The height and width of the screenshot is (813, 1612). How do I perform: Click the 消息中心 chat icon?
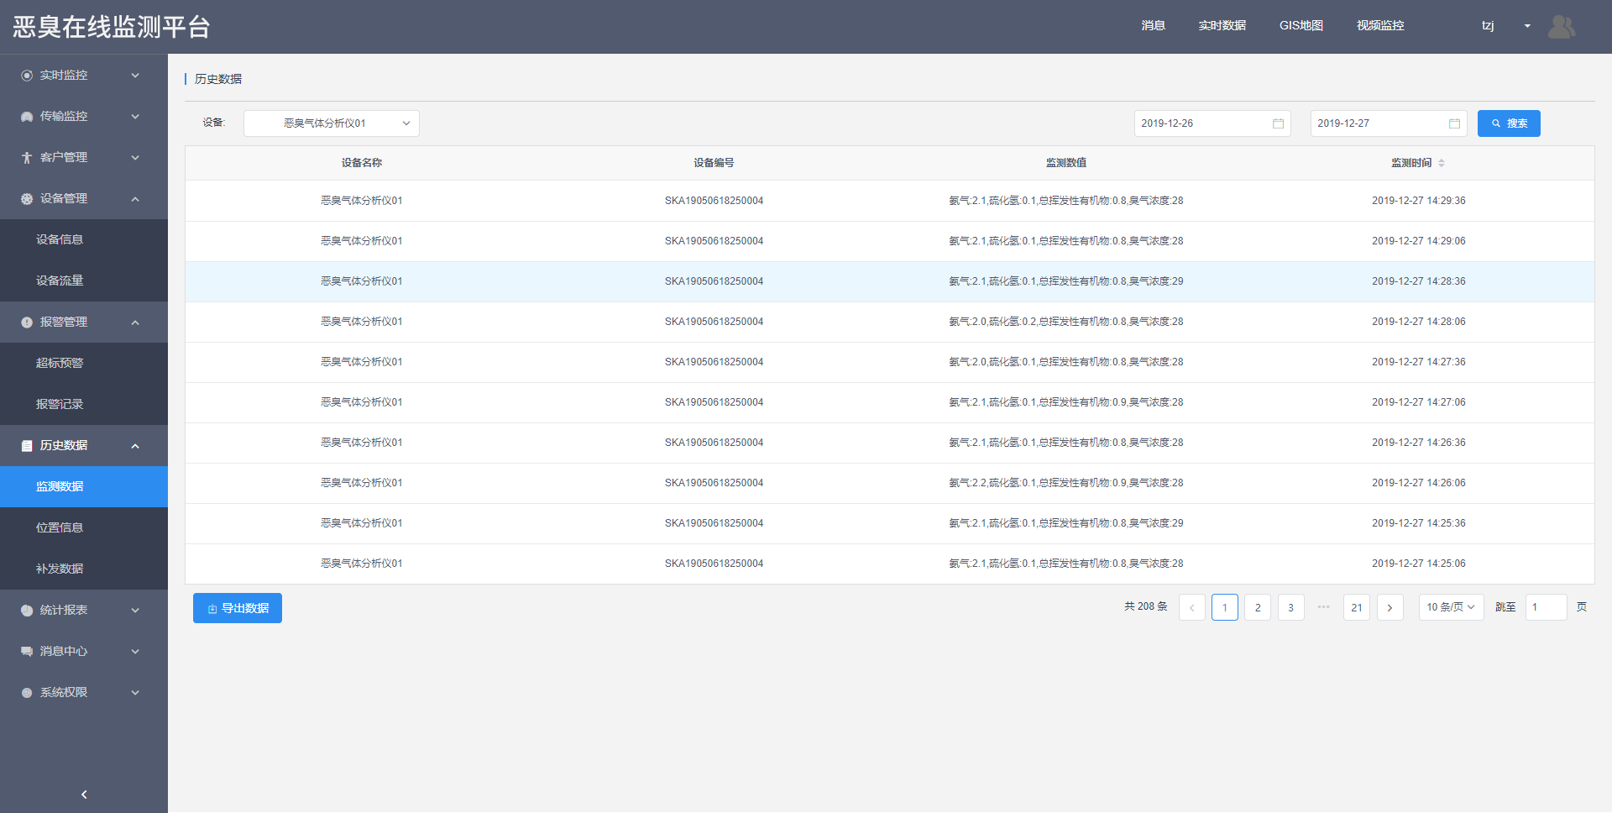tap(27, 652)
